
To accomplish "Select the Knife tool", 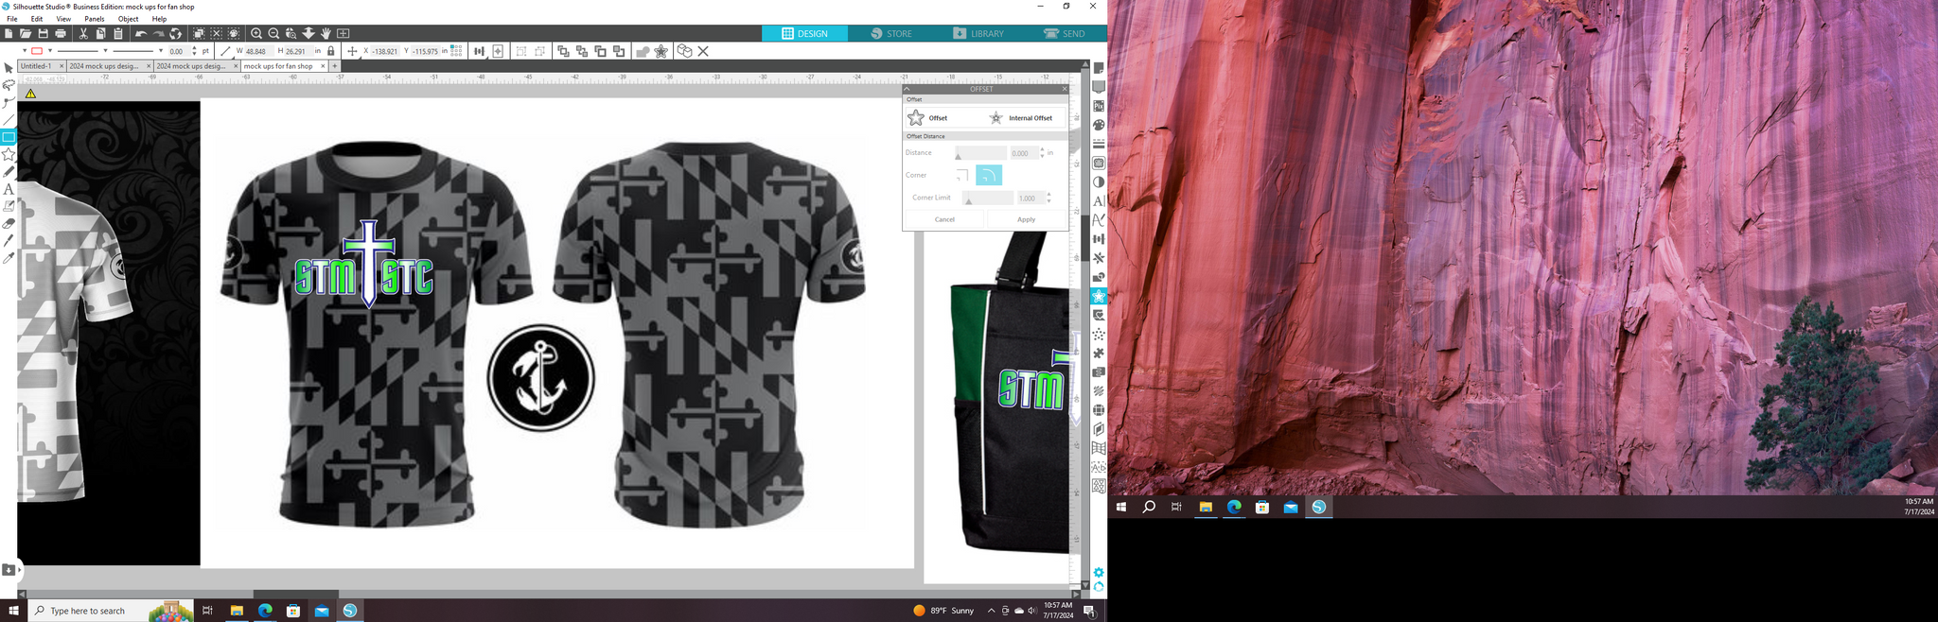I will [9, 240].
